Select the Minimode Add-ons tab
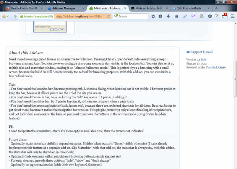Image resolution: width=237 pixels, height=169 pixels. coord(108,8)
